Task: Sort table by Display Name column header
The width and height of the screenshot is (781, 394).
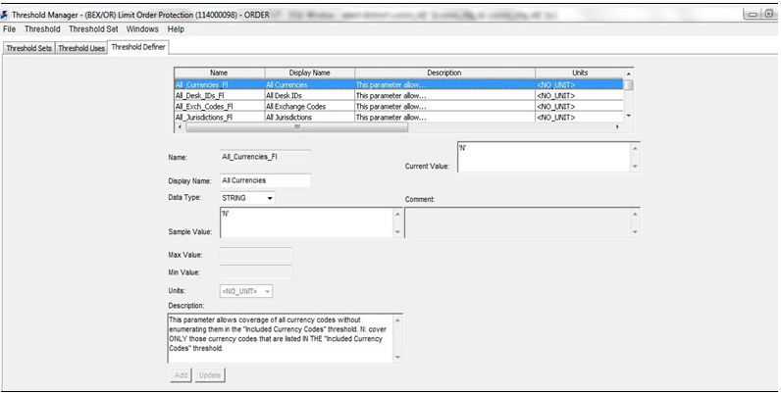Action: [309, 73]
